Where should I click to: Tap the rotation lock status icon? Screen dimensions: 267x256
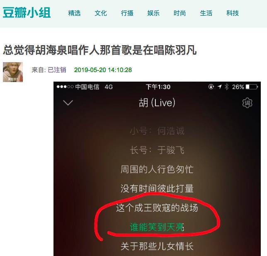[211, 87]
